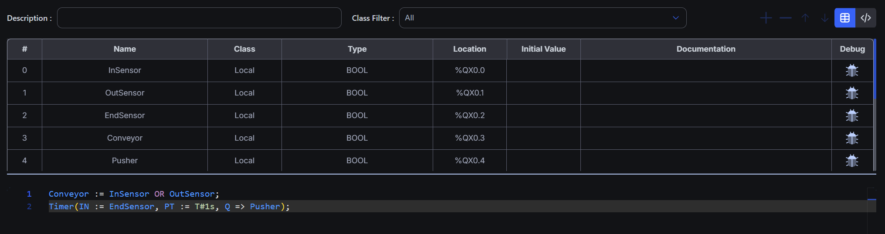885x234 pixels.
Task: Switch to table view of variables
Action: [844, 18]
